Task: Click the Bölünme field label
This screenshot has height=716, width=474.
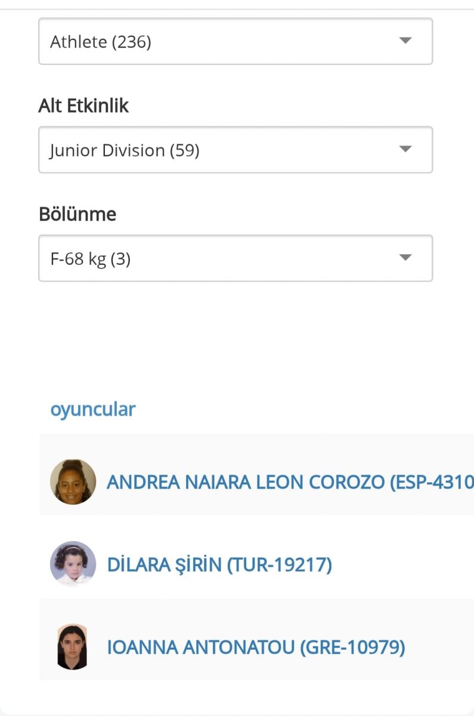Action: (x=78, y=214)
